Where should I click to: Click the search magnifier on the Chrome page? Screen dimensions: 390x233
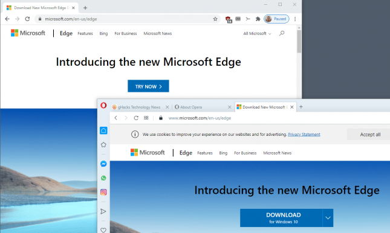pyautogui.click(x=282, y=33)
